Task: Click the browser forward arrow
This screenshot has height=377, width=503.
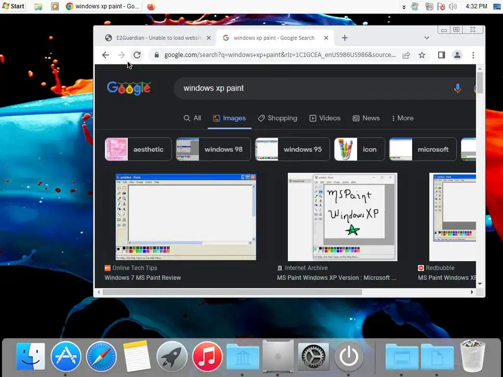Action: point(121,55)
